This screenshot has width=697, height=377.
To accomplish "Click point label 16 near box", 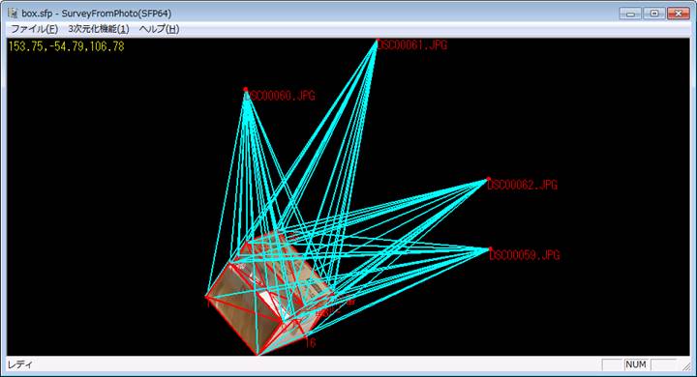I will pyautogui.click(x=311, y=343).
